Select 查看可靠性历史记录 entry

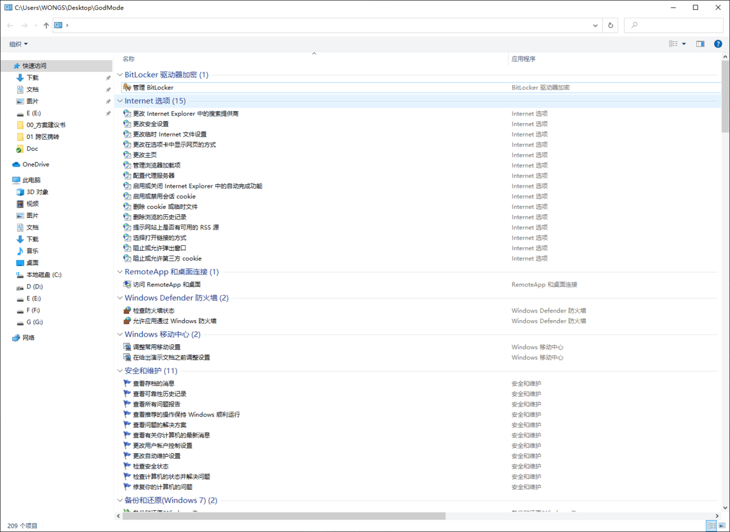click(x=160, y=394)
